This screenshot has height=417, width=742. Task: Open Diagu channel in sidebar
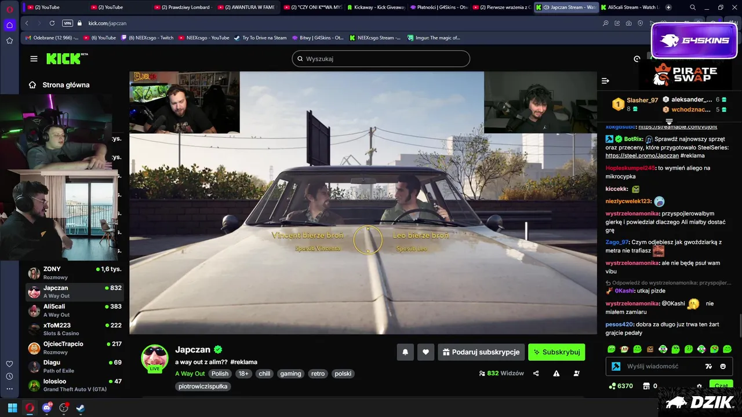tap(75, 367)
